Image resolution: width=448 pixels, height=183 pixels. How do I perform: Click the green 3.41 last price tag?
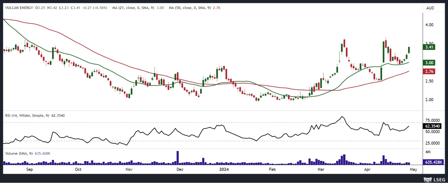coord(429,47)
